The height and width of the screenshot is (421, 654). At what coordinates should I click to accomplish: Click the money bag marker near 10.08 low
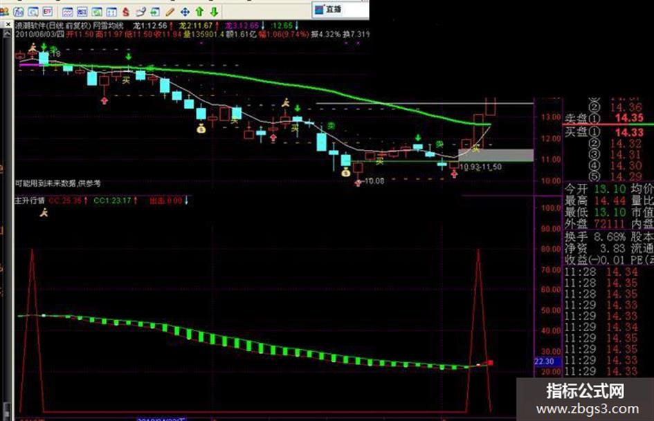point(345,172)
